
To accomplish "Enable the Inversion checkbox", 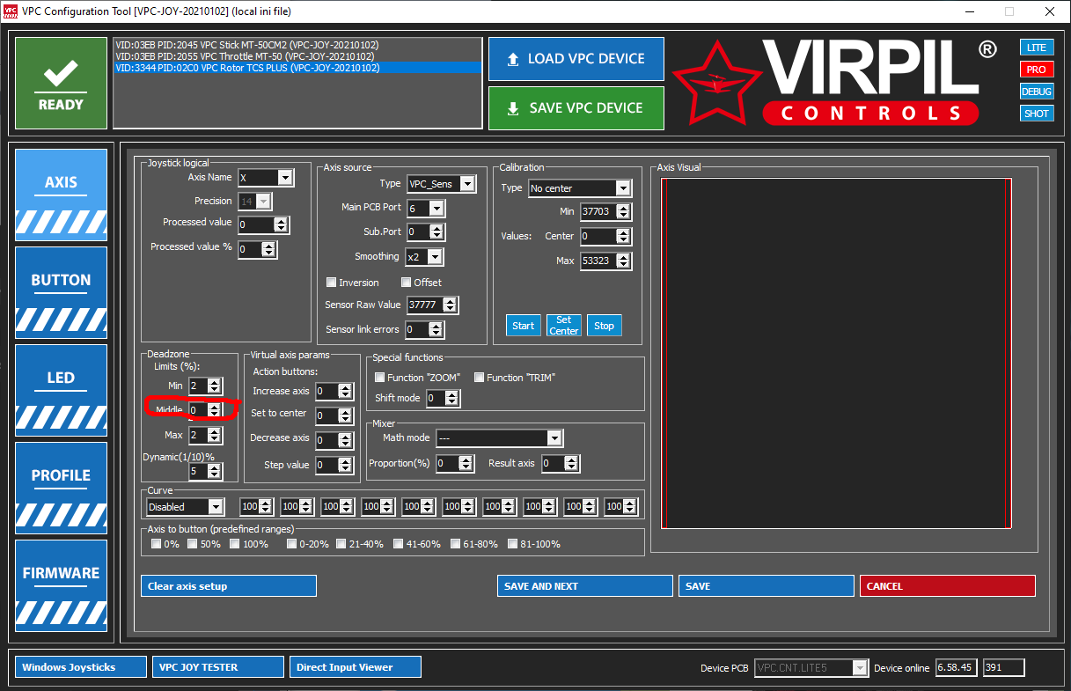I will tap(332, 283).
